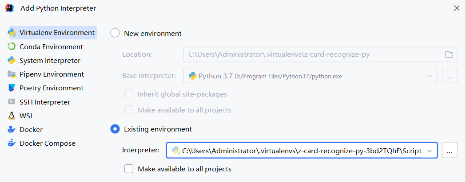The width and height of the screenshot is (466, 182).
Task: Click the Docker whale icon
Action: (x=12, y=130)
